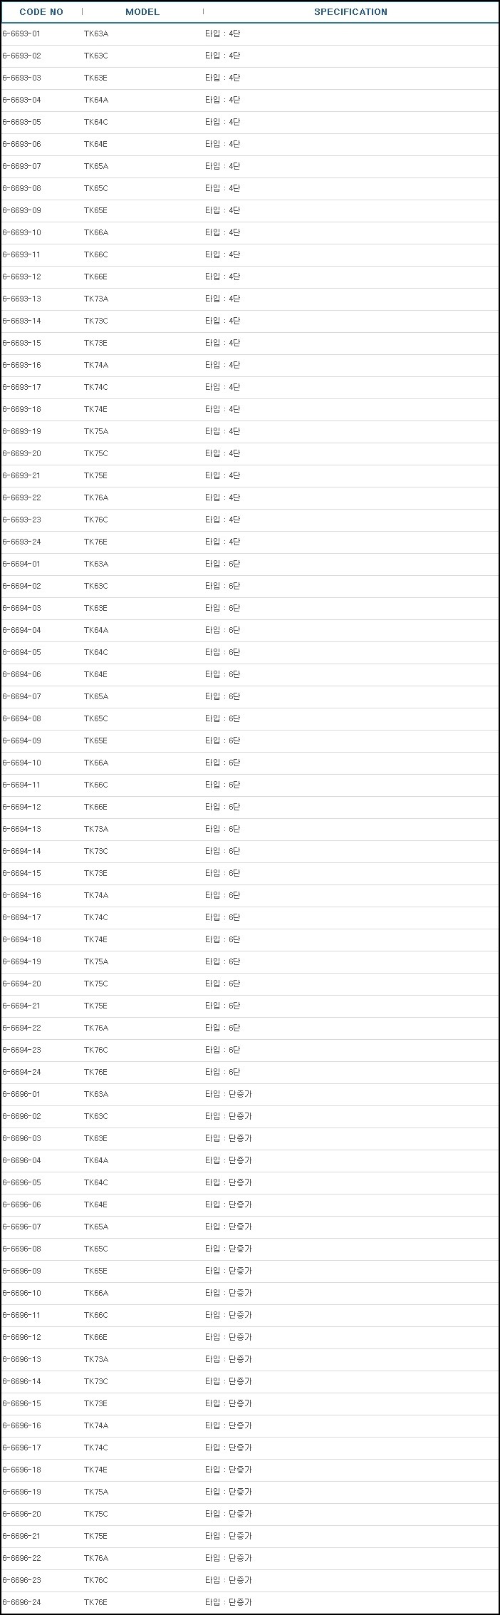The image size is (500, 1615).
Task: Click model TK66C in row 6-6696-11
Action: tap(96, 1315)
